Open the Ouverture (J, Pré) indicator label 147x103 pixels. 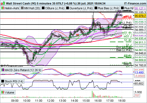point(81,8)
